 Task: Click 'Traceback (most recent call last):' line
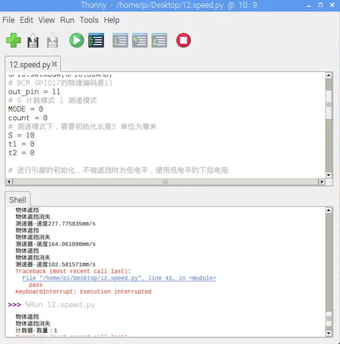[x=73, y=271]
